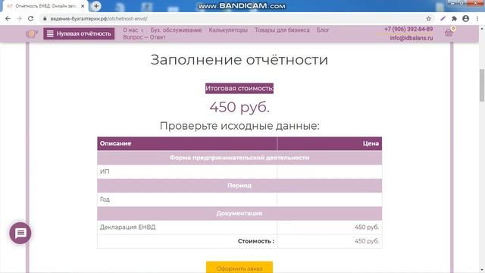The image size is (485, 273).
Task: Click the Декларация ЕНВД table cell
Action: coord(187,227)
